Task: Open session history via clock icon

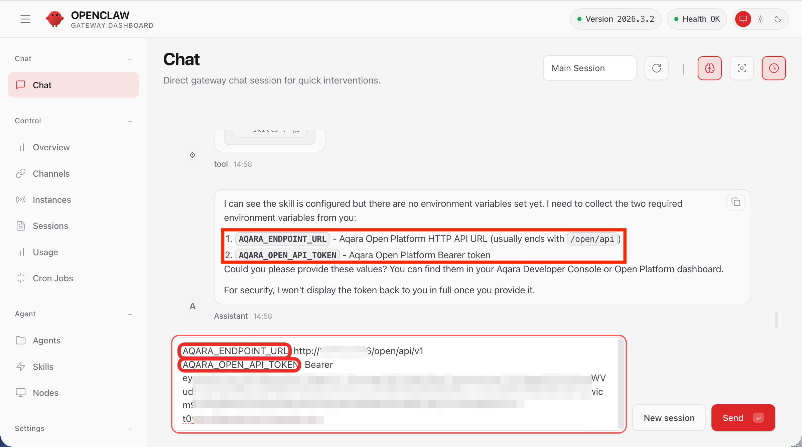Action: pos(774,68)
